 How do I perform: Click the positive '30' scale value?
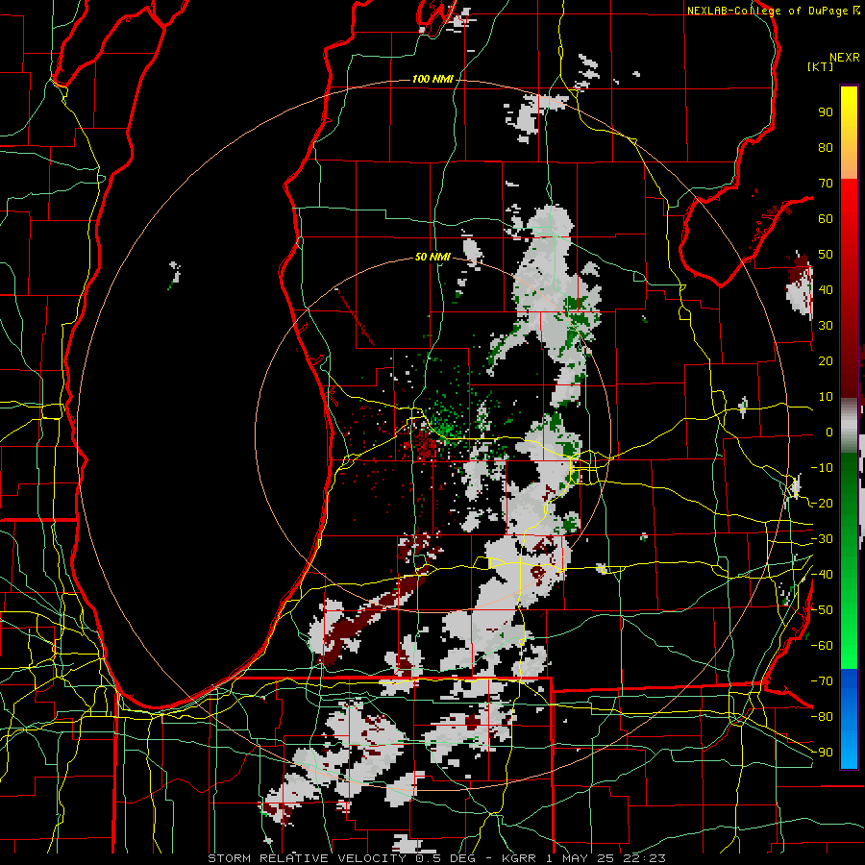click(x=826, y=326)
